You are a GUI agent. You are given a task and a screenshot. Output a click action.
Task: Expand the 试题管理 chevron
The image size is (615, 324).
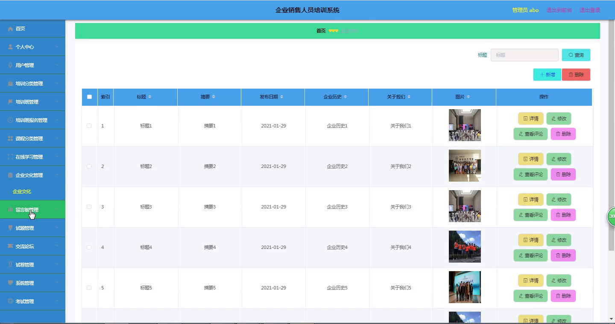(57, 228)
